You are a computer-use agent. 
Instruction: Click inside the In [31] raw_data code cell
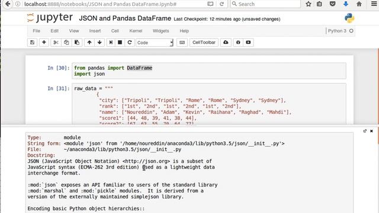pyautogui.click(x=209, y=104)
